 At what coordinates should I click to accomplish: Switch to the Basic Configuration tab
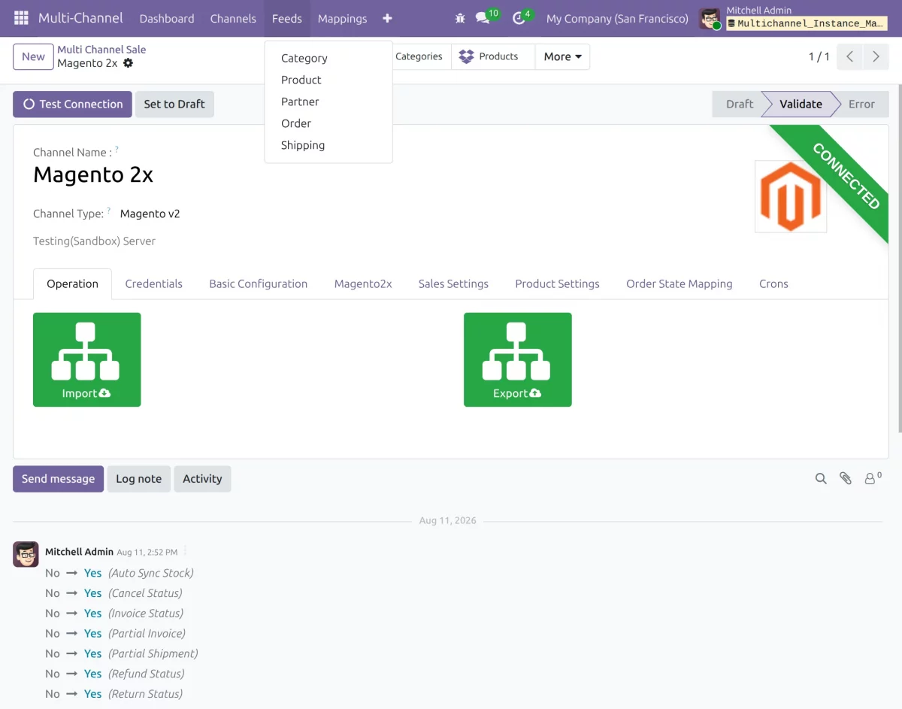[x=259, y=283]
